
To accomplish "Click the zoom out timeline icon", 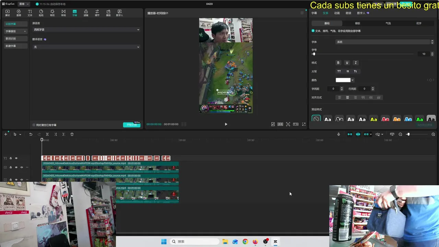I will pos(400,134).
